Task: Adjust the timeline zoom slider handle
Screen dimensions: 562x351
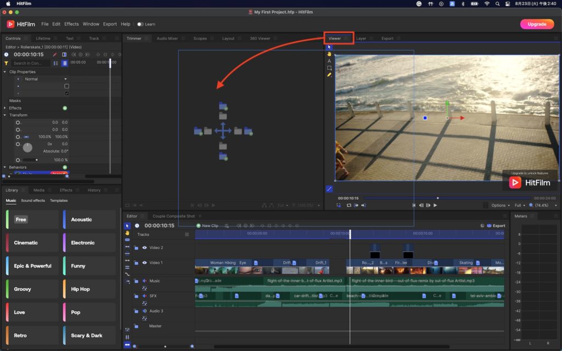Action: point(165,346)
